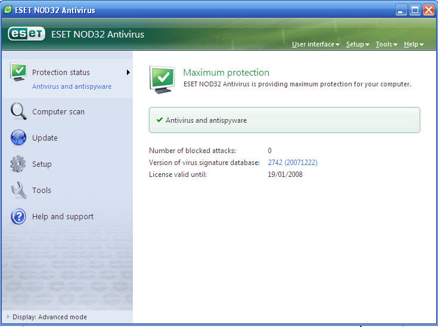Click the Tools wrench icon
Image resolution: width=438 pixels, height=327 pixels.
tap(18, 190)
